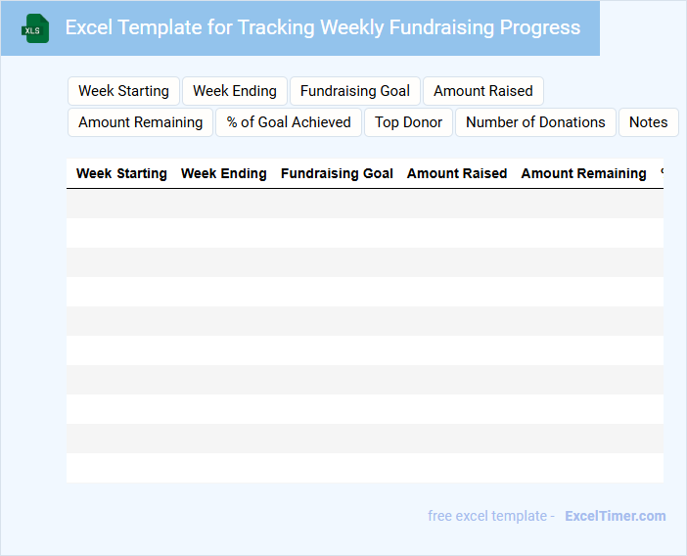The width and height of the screenshot is (687, 556).
Task: Click the Amount Raised tag
Action: pos(483,91)
